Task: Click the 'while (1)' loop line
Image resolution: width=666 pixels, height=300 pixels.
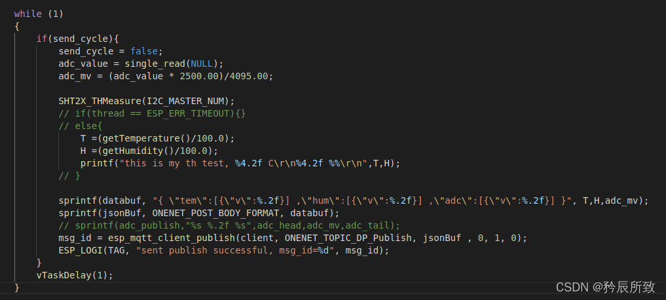Action: tap(39, 14)
